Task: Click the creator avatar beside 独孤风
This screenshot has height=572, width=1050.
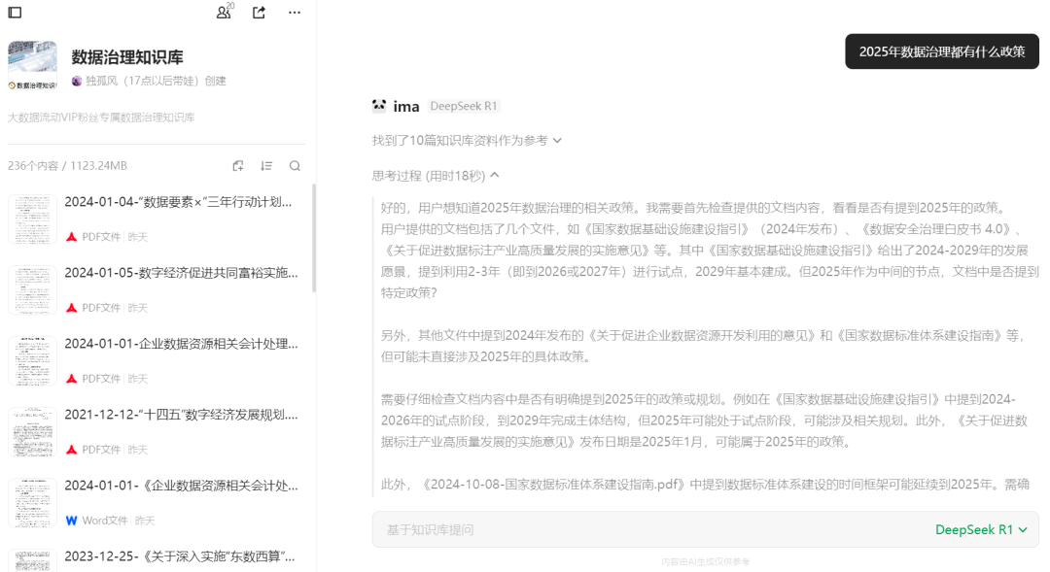Action: click(x=77, y=81)
